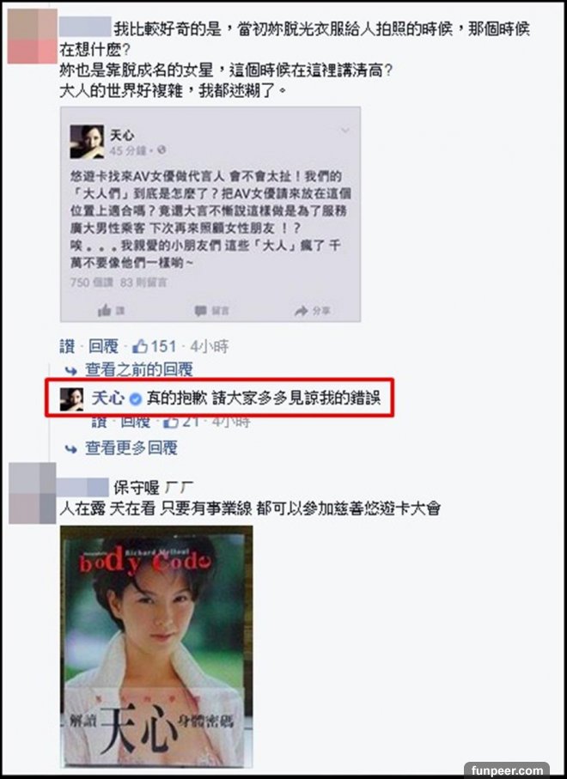Click the verified badge next to 天心
Image resolution: width=567 pixels, height=779 pixels.
point(135,399)
